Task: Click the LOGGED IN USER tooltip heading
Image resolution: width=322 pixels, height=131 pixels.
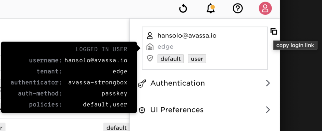Action: [102, 49]
